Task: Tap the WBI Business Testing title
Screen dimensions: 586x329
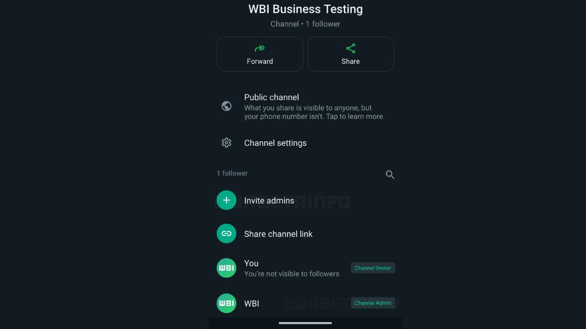Action: 305,9
